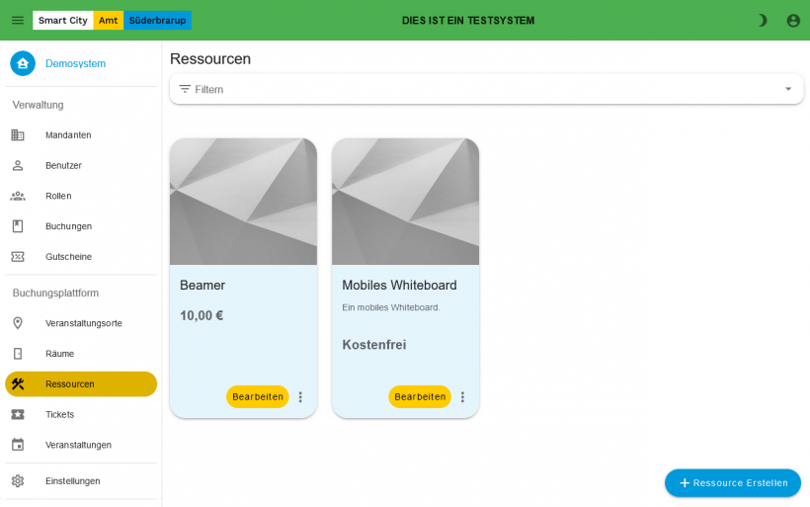This screenshot has height=507, width=810.
Task: Click the Buchungen book icon
Action: tap(18, 226)
